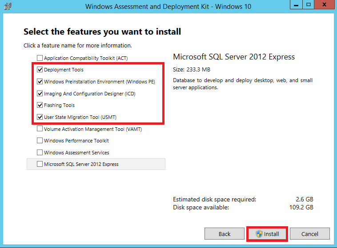Cancel the ADK setup
The height and width of the screenshot is (248, 337).
click(x=310, y=234)
